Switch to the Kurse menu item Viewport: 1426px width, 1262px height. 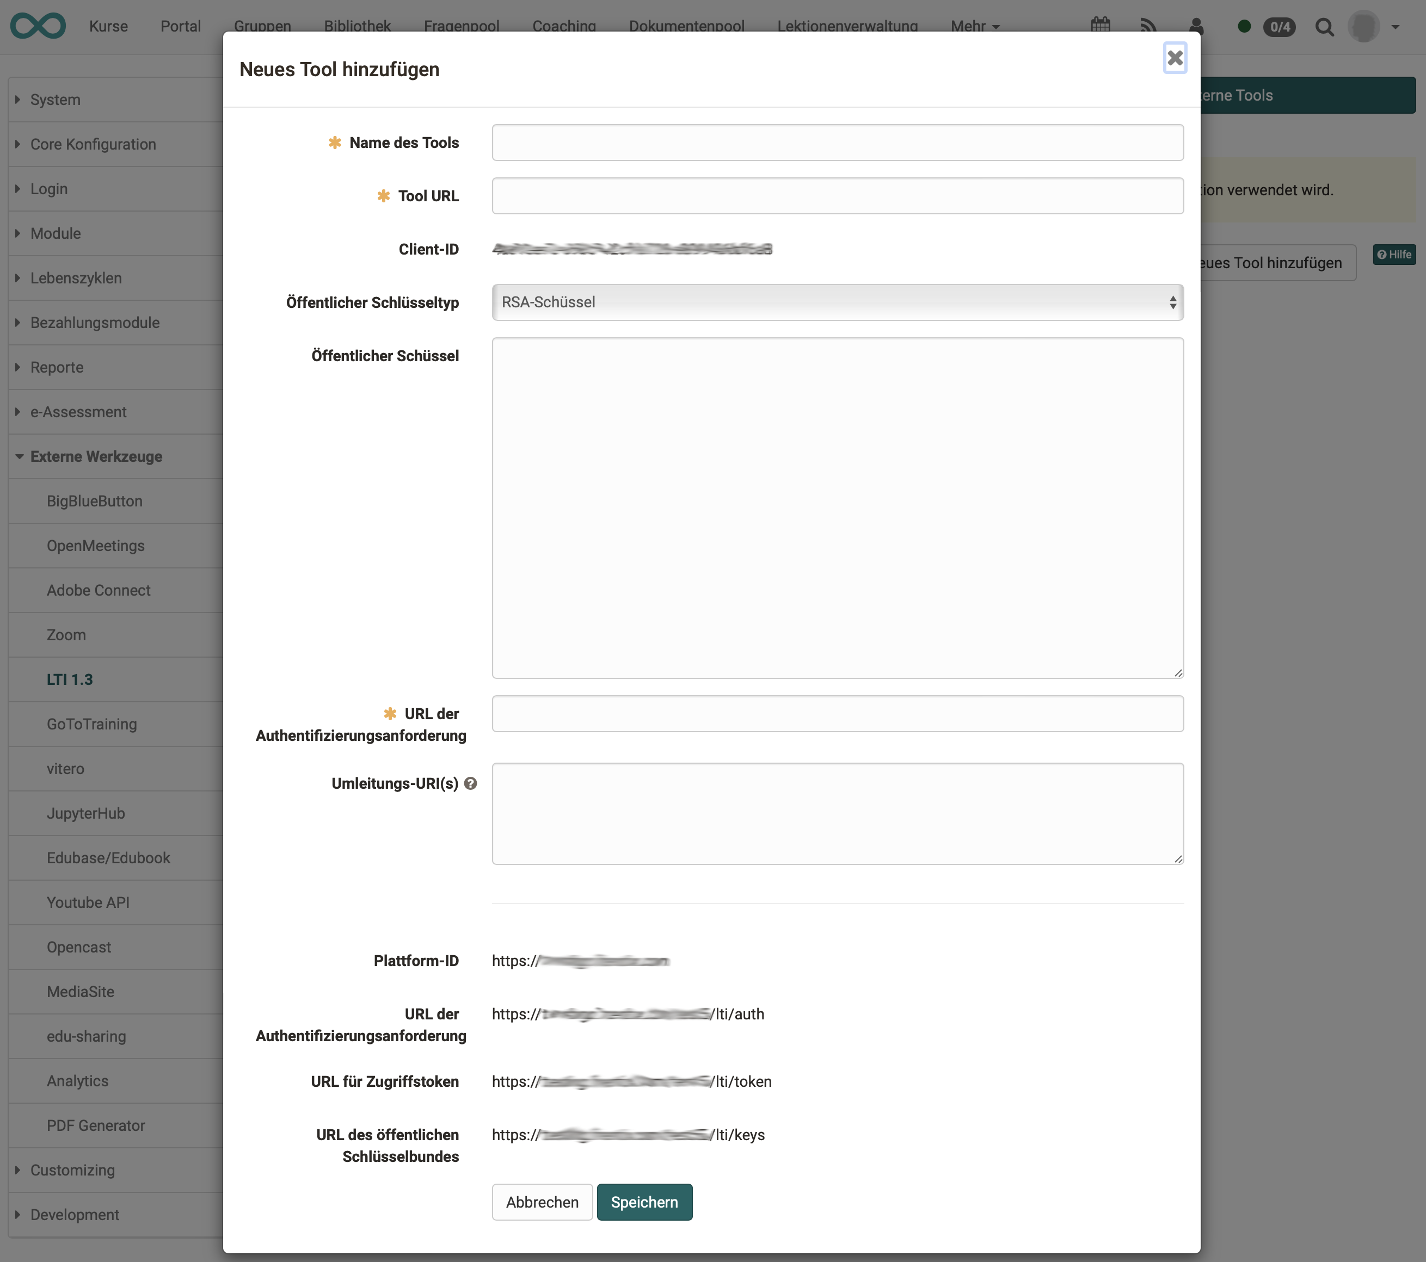[x=108, y=26]
